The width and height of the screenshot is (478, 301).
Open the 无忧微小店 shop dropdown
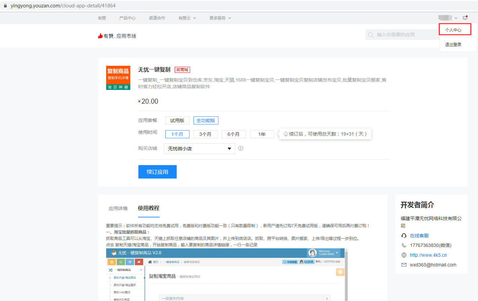[200, 149]
